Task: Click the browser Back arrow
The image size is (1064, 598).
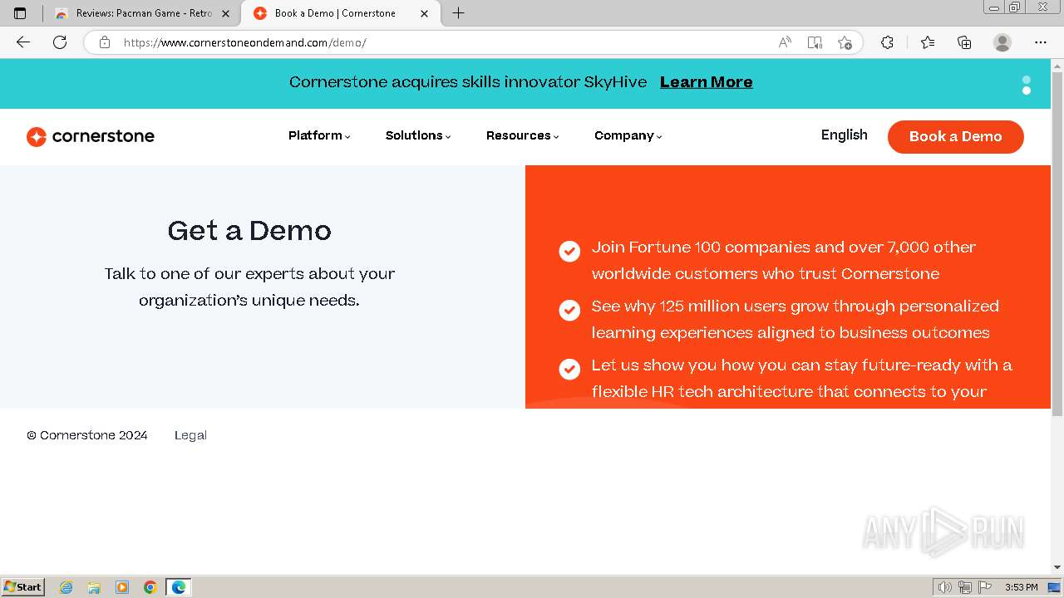Action: point(23,42)
